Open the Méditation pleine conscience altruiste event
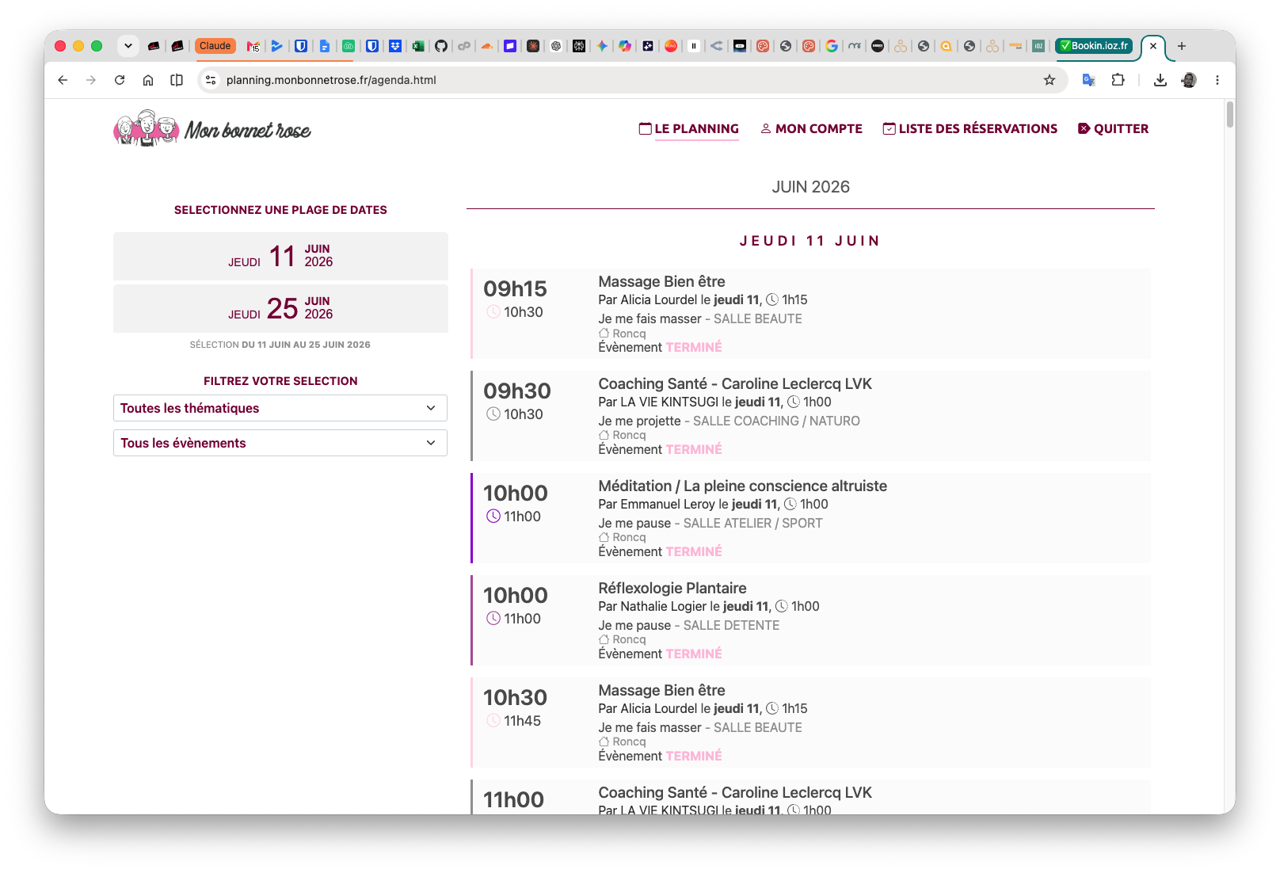 coord(810,518)
